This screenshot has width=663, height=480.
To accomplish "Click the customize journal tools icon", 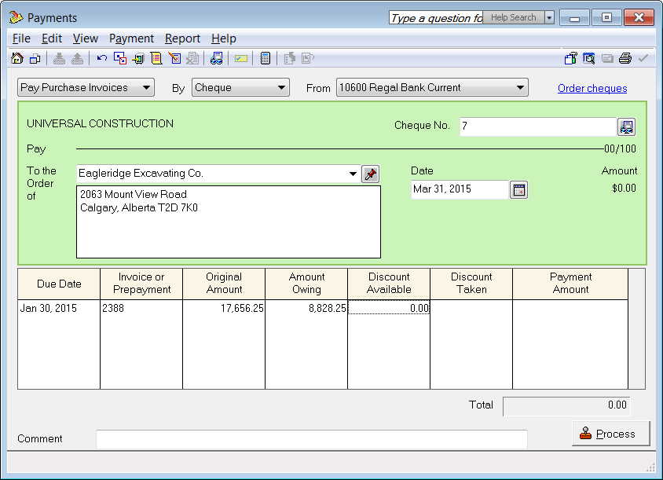I will click(x=570, y=58).
